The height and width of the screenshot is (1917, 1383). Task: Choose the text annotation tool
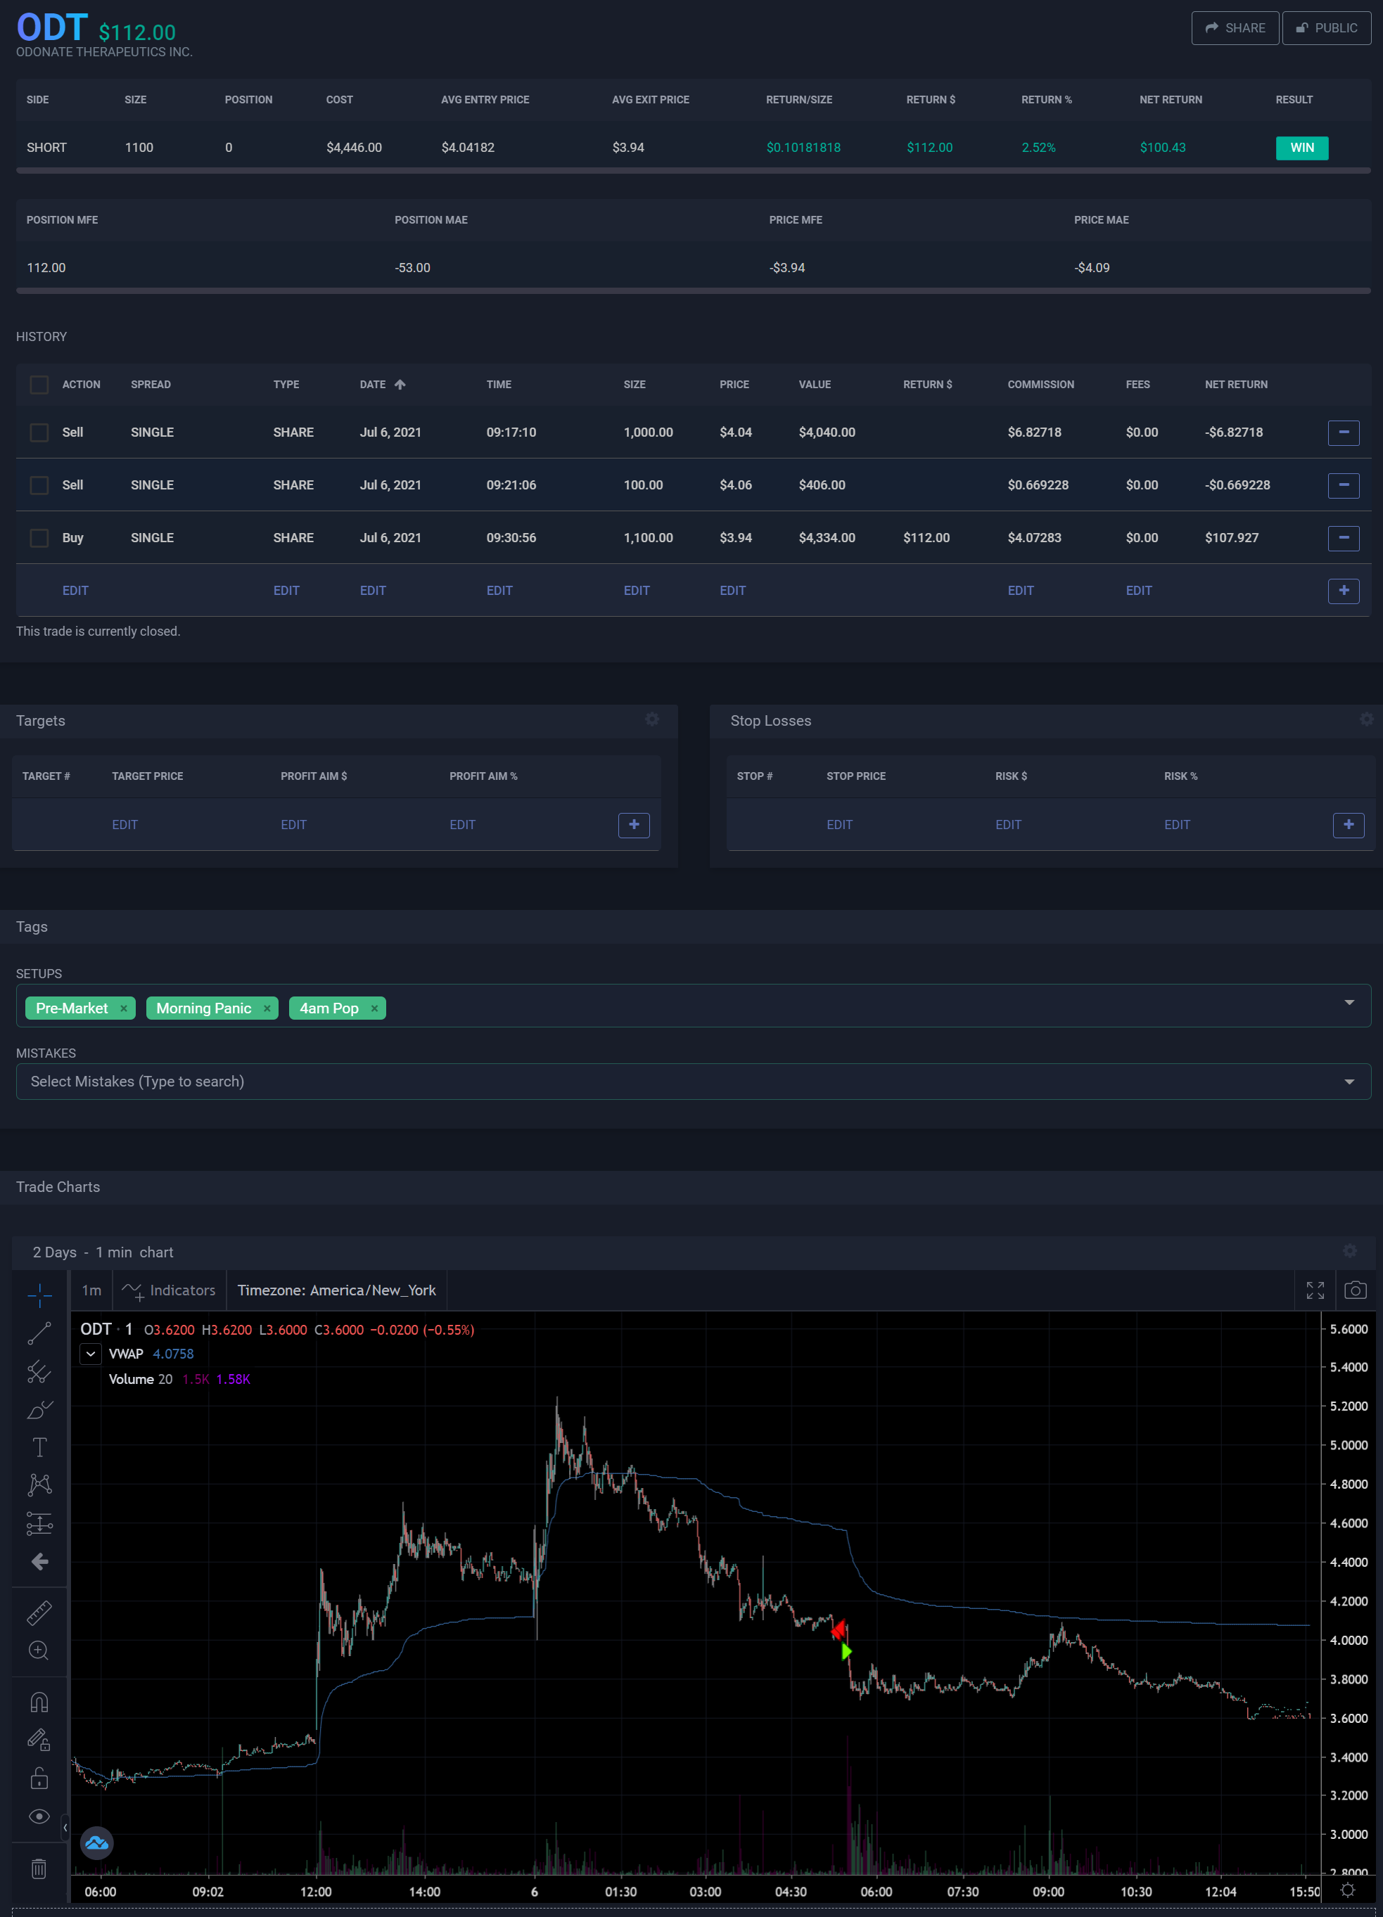[39, 1447]
